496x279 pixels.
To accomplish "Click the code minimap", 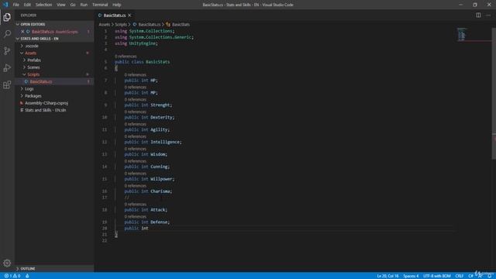I will point(462,34).
